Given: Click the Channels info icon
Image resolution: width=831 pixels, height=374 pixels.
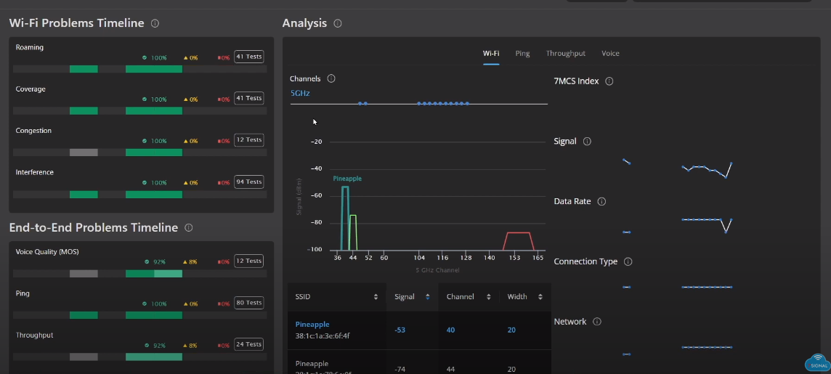Looking at the screenshot, I should click(331, 78).
